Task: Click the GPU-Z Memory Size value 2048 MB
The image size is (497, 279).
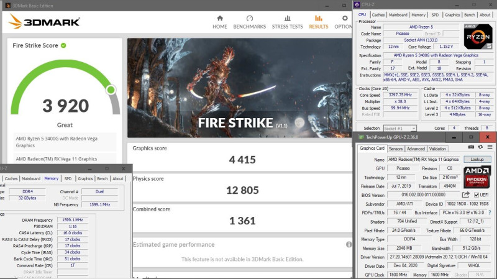Action: [x=404, y=248]
